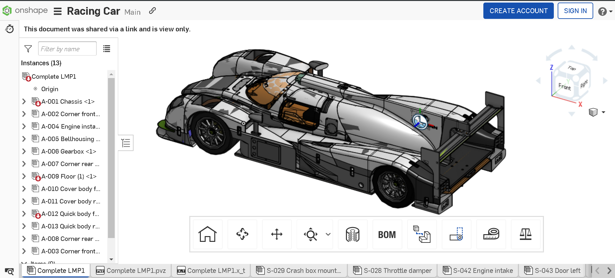Open S-042 Engine intake tab
615x278 pixels.
(478, 271)
